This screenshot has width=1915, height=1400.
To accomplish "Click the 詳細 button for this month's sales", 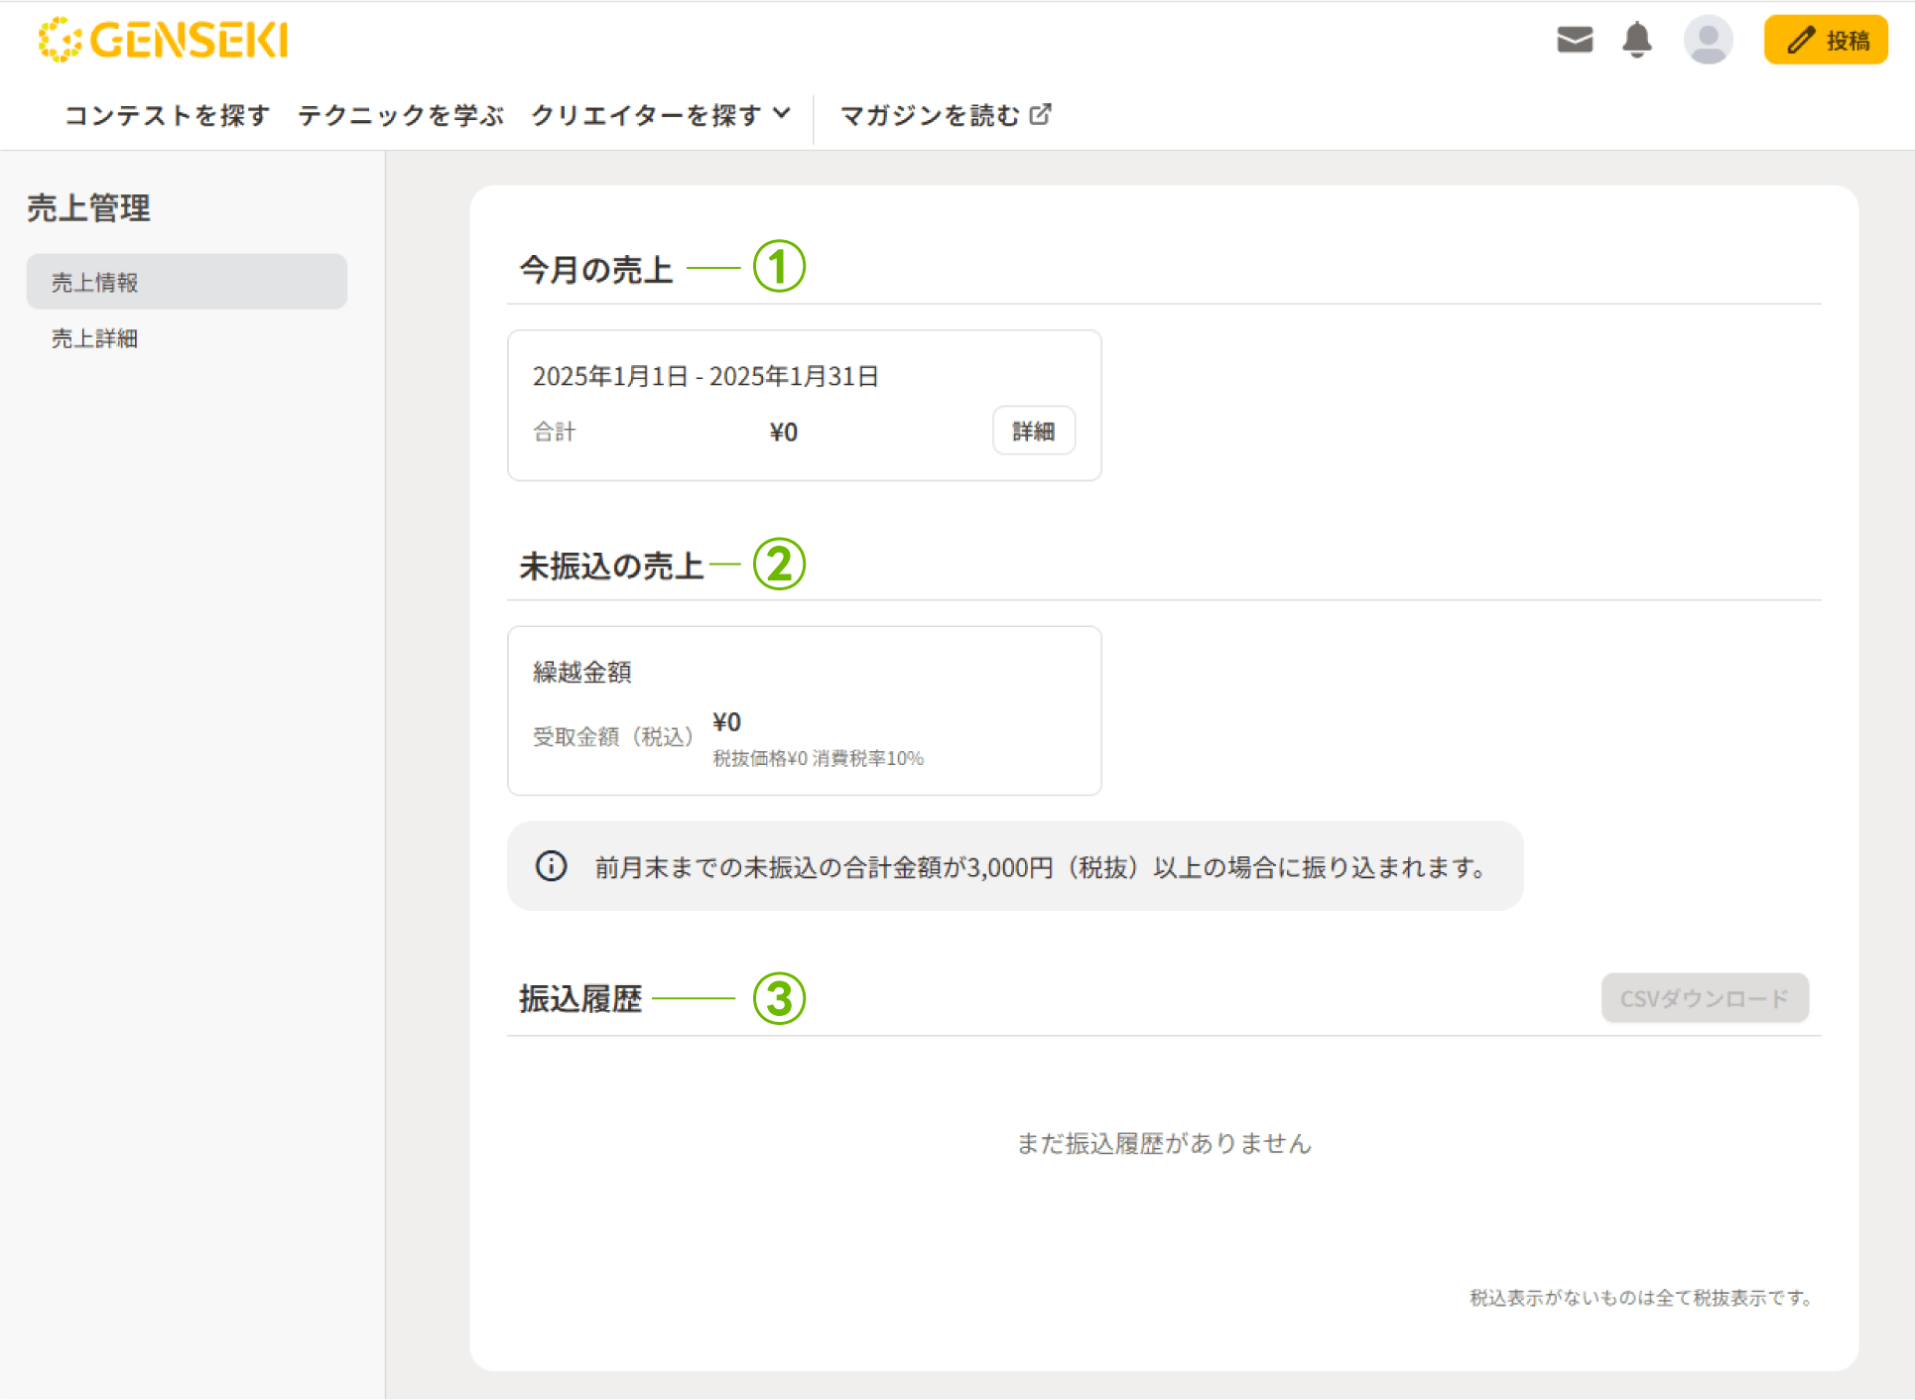I will coord(1034,431).
